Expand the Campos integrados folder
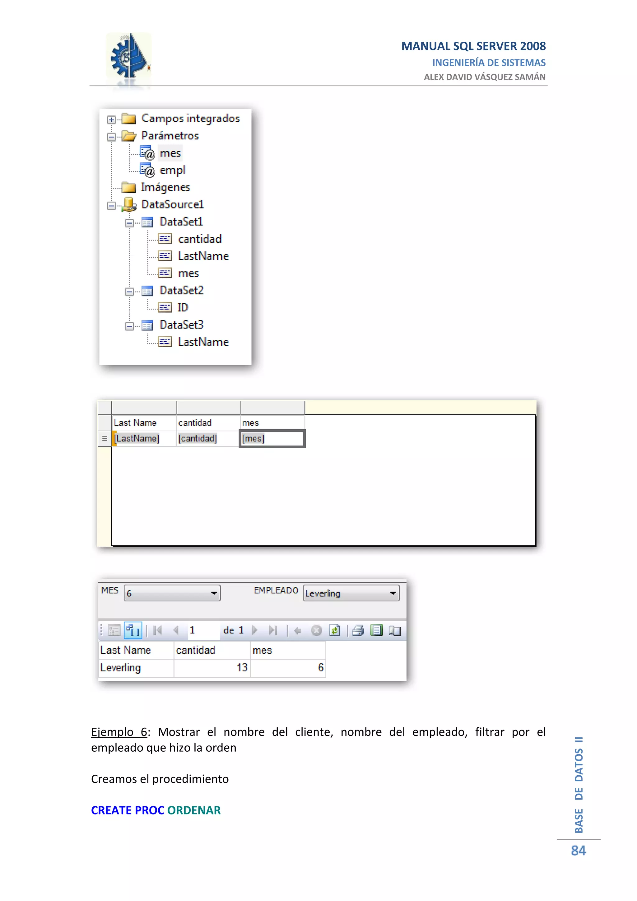637x901 pixels. coord(111,120)
